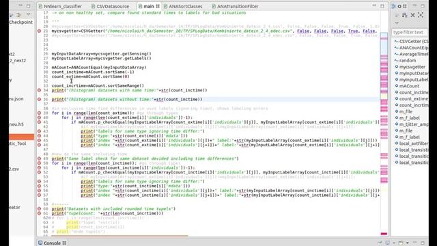Select ANACountEqual import in Outline
Image resolution: width=437 pixels, height=246 pixels.
pos(411,48)
